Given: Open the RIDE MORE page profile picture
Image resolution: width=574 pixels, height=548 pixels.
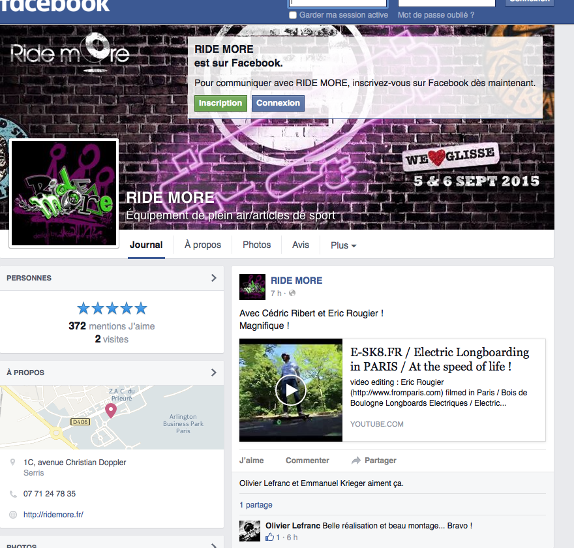Looking at the screenshot, I should (64, 193).
